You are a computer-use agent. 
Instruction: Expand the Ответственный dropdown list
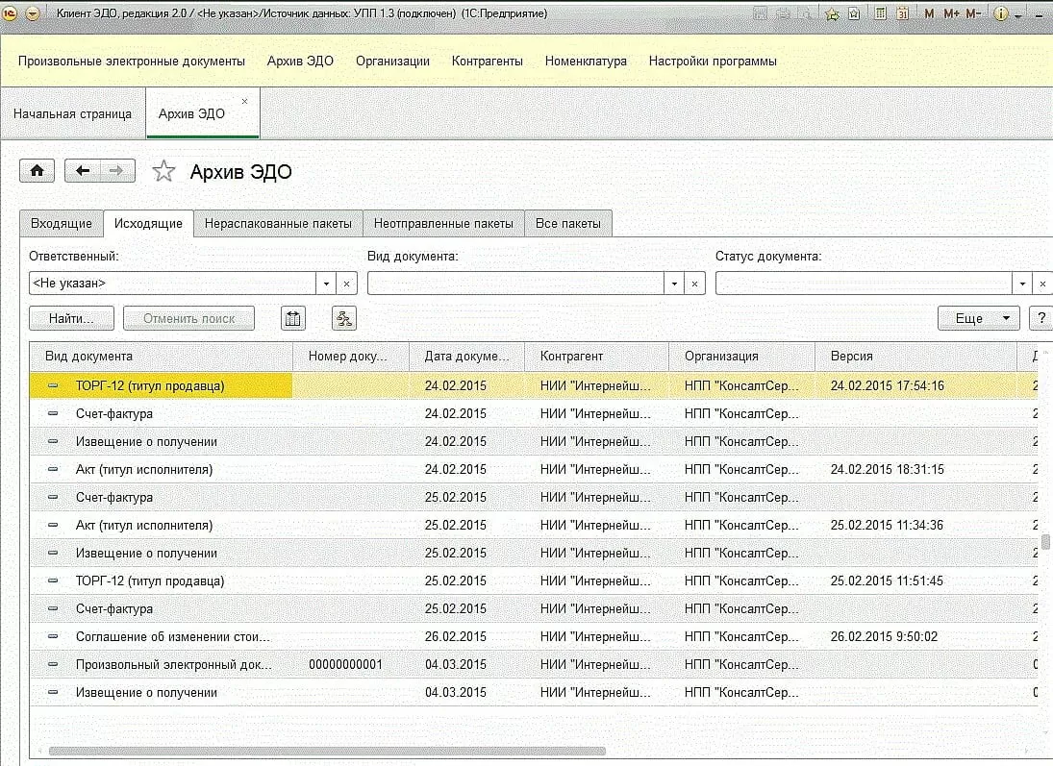[326, 284]
